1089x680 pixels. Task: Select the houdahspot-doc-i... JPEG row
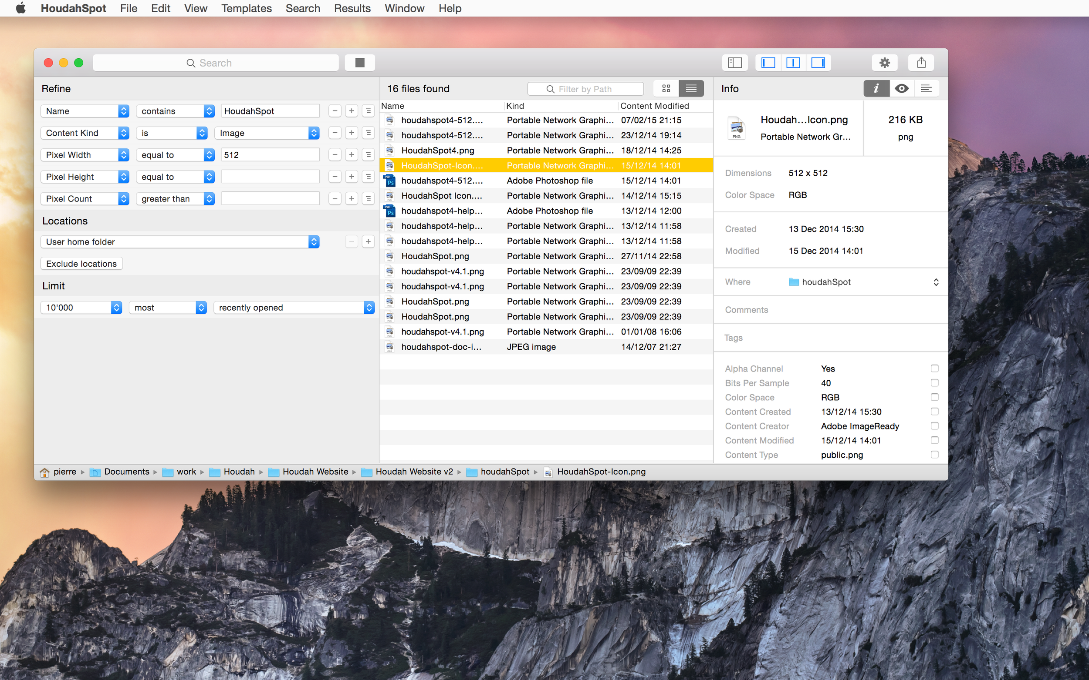546,347
